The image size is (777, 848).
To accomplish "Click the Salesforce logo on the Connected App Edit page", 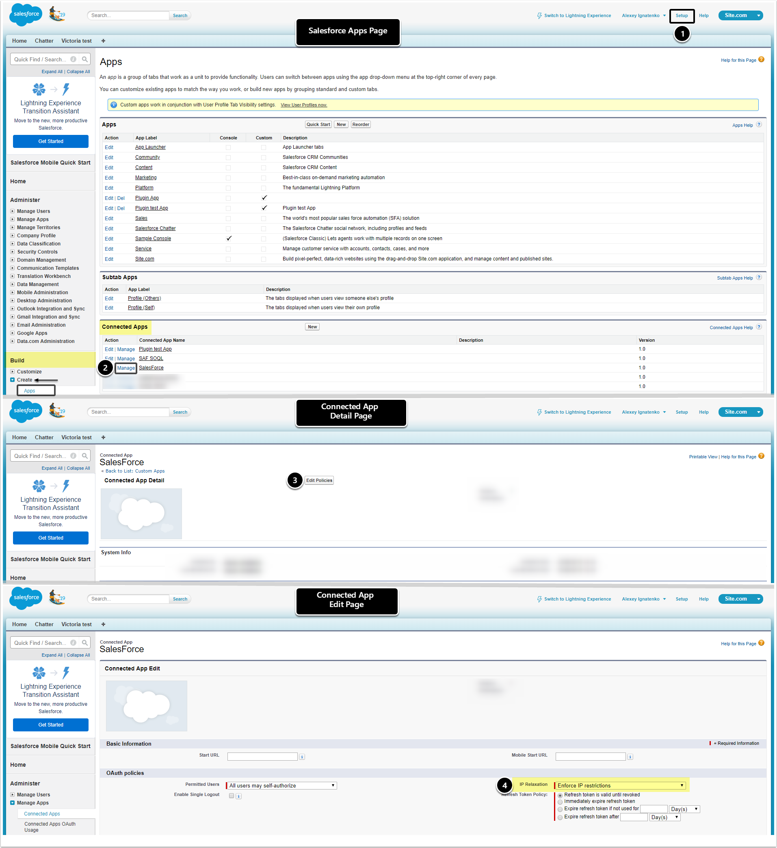I will point(26,598).
